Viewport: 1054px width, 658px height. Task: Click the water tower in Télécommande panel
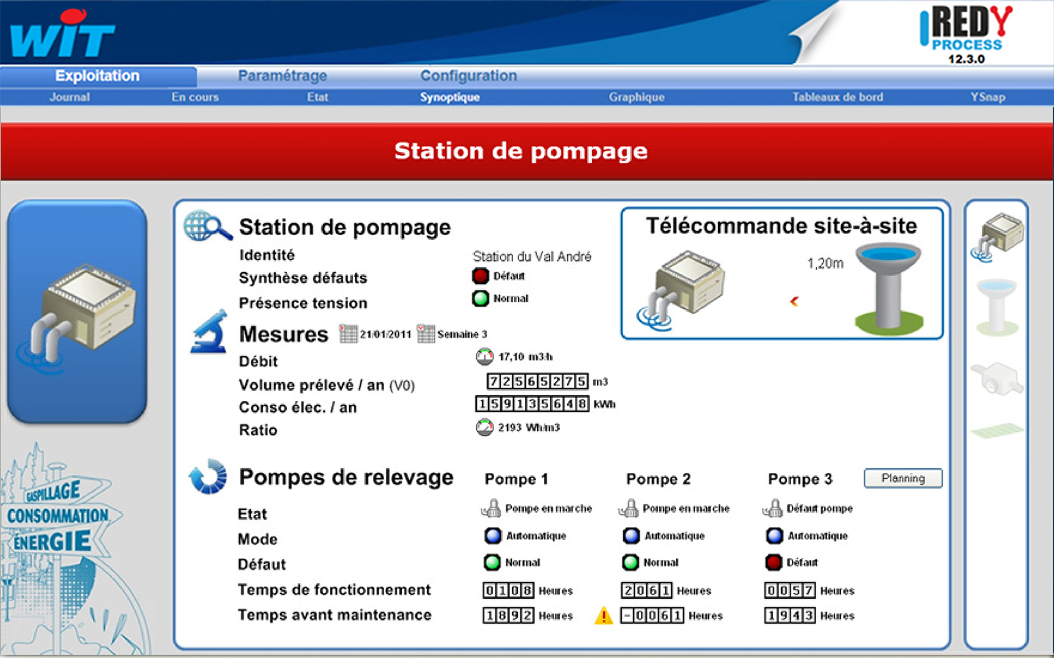[889, 288]
